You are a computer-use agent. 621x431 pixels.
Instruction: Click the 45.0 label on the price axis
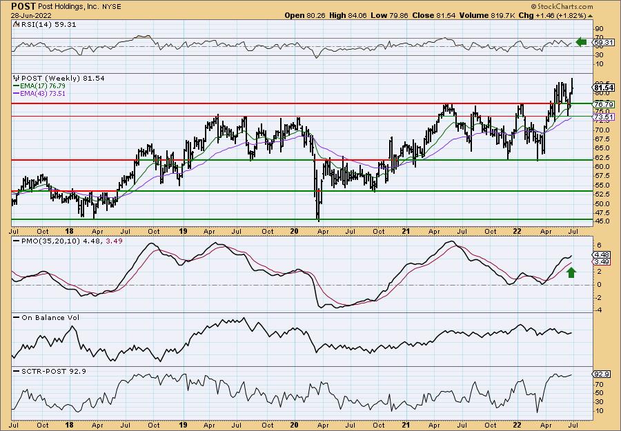point(602,221)
